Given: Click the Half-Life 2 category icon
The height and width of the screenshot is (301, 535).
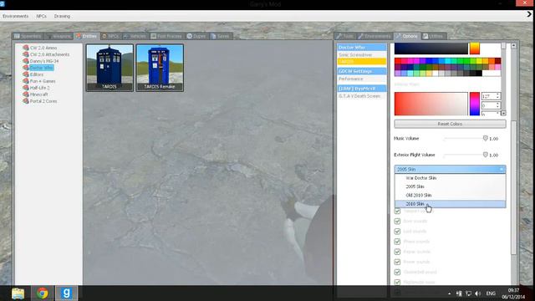Looking at the screenshot, I should (26, 88).
